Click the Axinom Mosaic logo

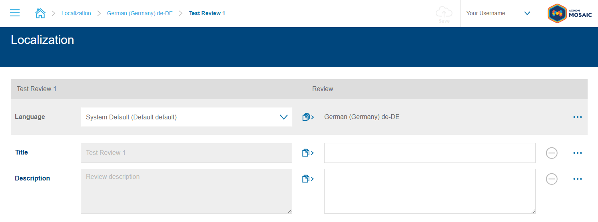coord(569,14)
